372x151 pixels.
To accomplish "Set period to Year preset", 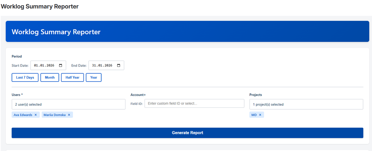I will tap(94, 77).
